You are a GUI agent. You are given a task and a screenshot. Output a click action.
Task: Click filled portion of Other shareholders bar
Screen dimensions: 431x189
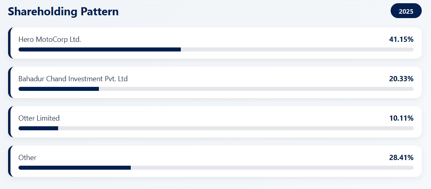(75, 168)
